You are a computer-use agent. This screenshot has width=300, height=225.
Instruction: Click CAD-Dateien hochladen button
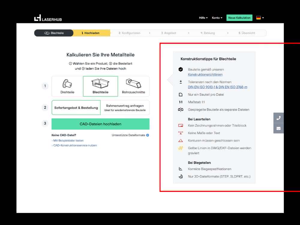click(100, 124)
